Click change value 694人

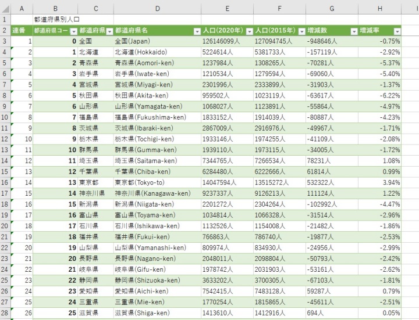point(332,313)
